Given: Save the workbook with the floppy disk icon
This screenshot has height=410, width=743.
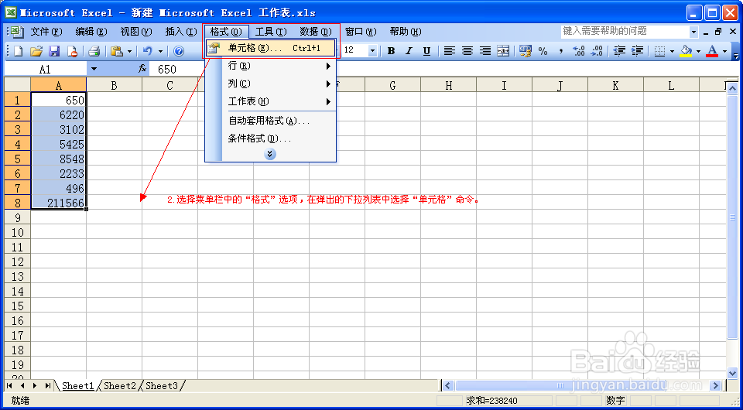Looking at the screenshot, I should [54, 50].
